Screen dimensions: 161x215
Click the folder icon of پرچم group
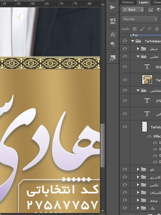click(144, 200)
